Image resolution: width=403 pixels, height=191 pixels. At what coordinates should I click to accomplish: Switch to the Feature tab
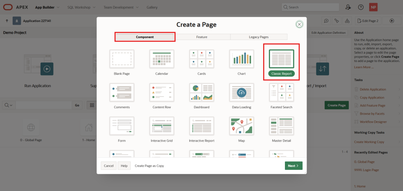202,37
